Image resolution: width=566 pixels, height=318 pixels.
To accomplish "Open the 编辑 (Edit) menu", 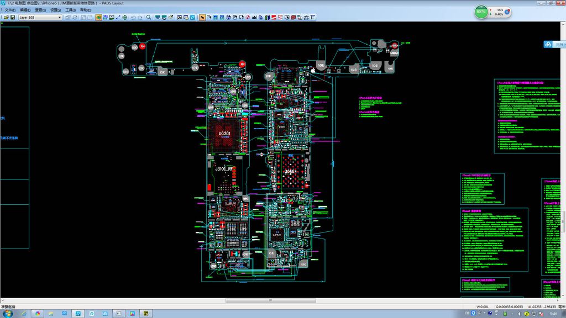I will coord(25,10).
